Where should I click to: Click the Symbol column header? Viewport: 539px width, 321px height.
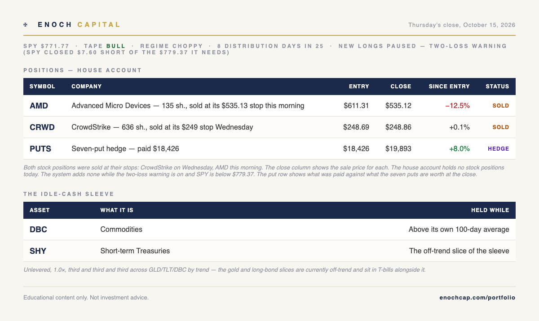[42, 87]
